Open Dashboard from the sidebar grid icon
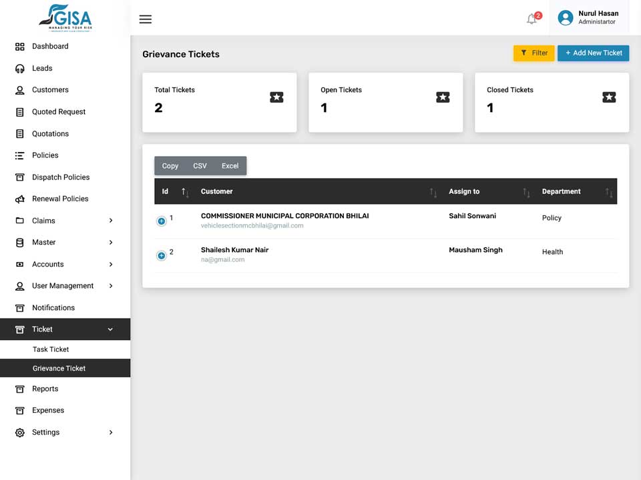The height and width of the screenshot is (480, 641). [19, 47]
